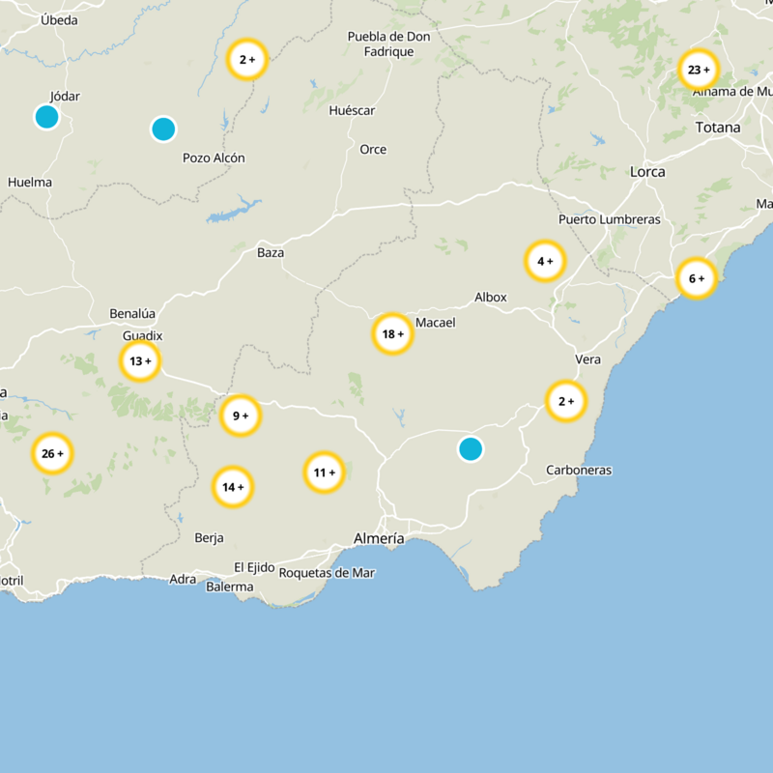Click the 6+ coastal cluster marker near Lorca coast

click(x=698, y=277)
